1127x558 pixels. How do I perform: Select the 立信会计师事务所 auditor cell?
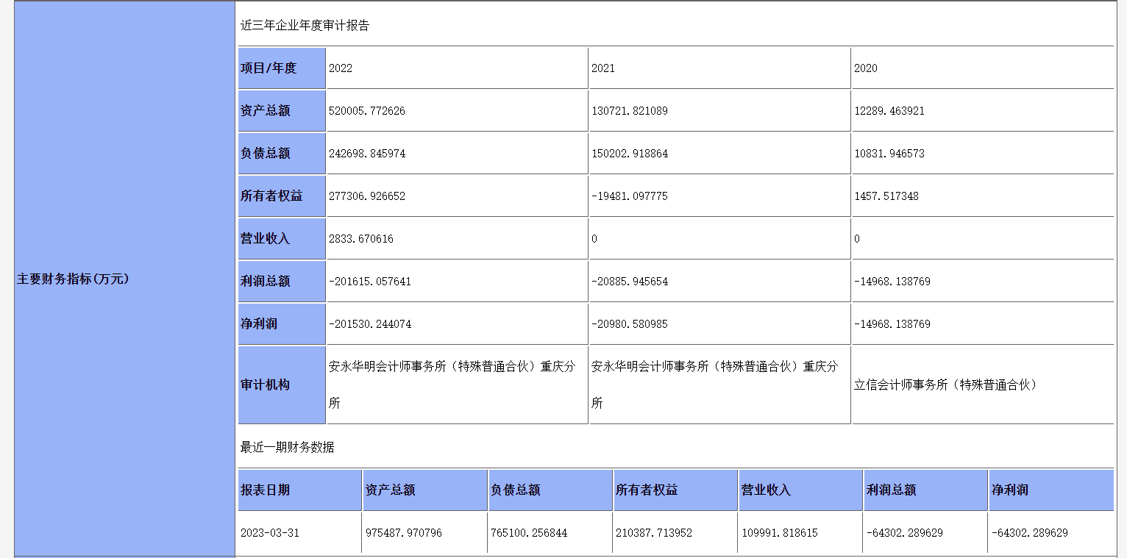pyautogui.click(x=945, y=384)
